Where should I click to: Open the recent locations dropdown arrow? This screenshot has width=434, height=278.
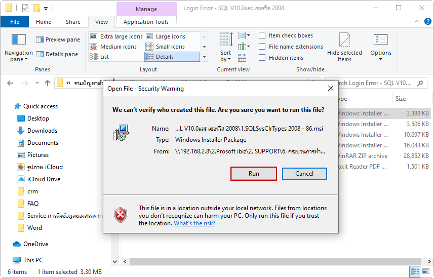[x=37, y=83]
